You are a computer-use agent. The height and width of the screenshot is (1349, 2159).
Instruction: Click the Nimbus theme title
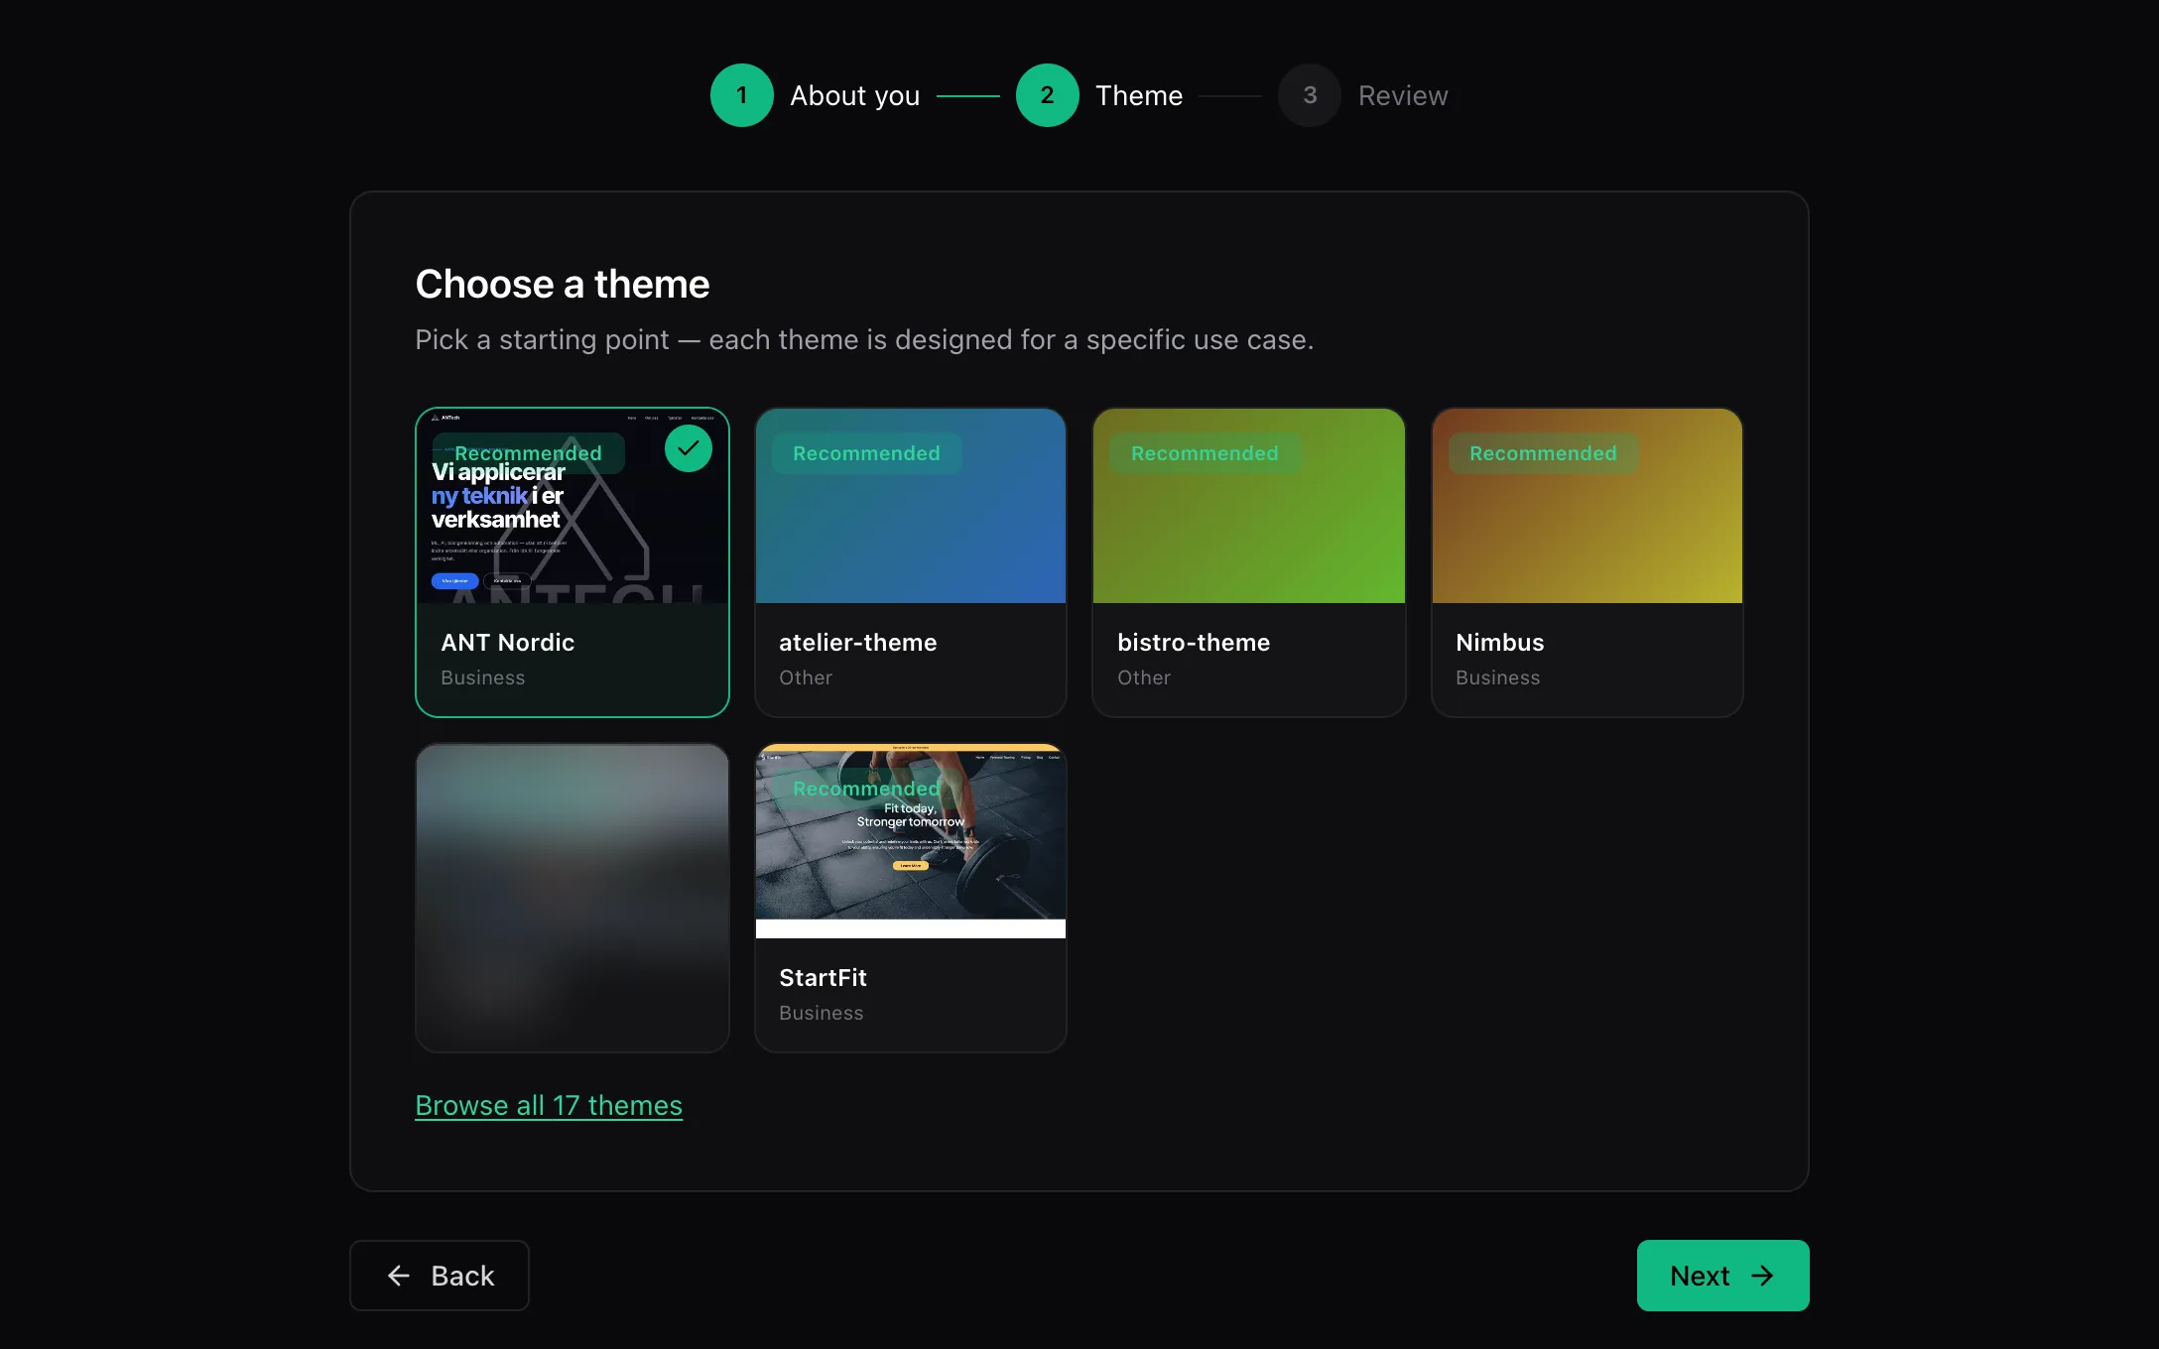[x=1500, y=643]
